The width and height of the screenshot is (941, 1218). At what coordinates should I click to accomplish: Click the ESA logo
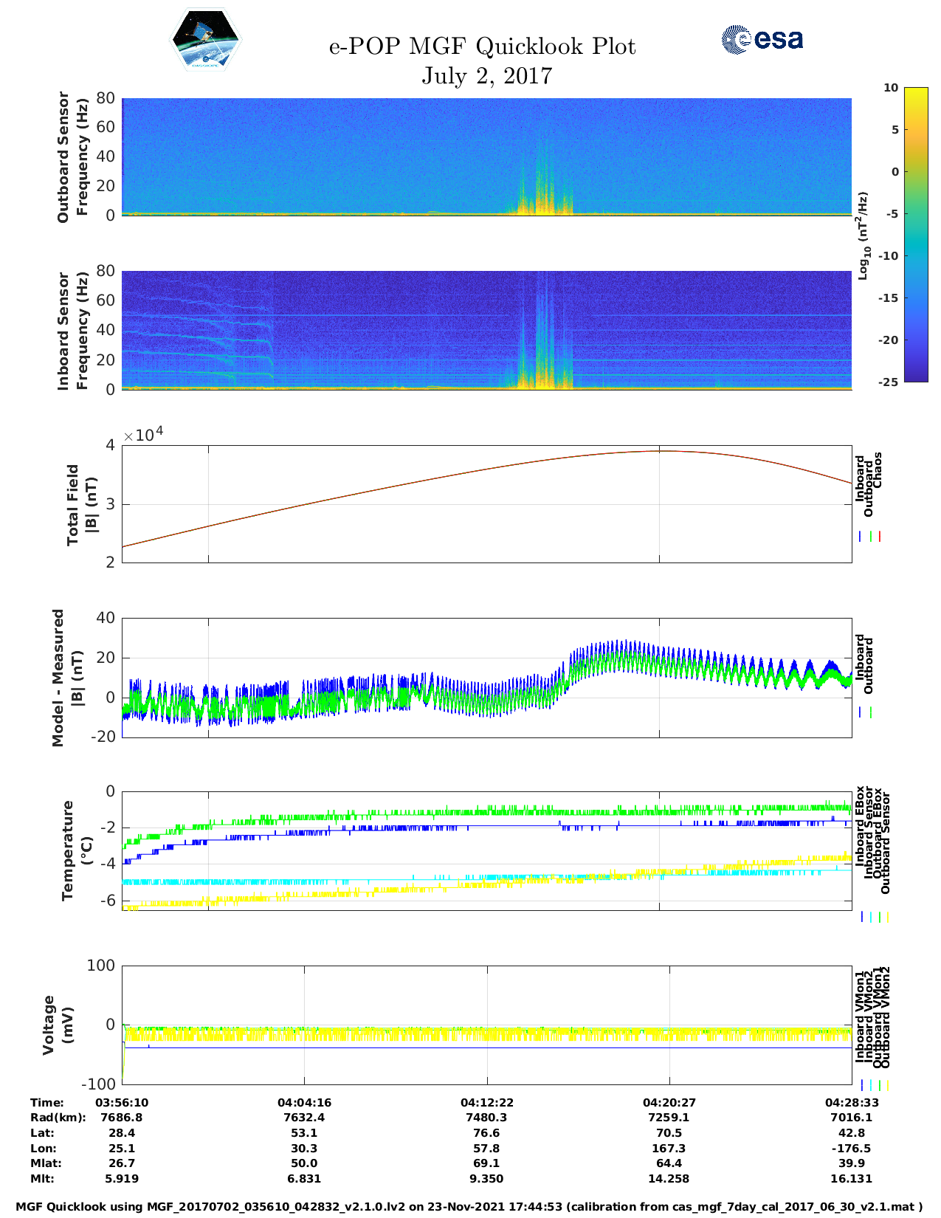tap(762, 39)
